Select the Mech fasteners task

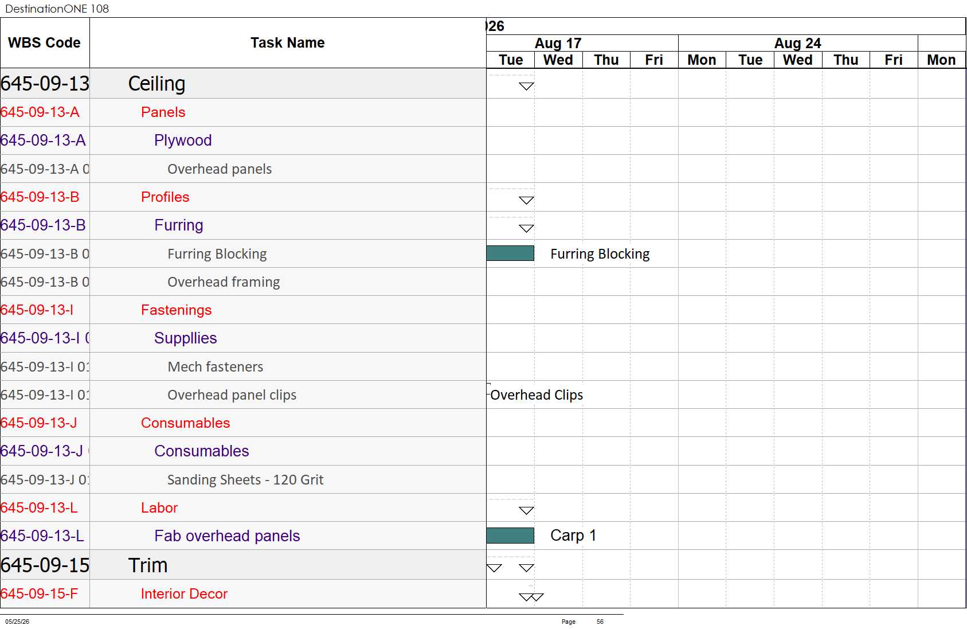[x=216, y=367]
